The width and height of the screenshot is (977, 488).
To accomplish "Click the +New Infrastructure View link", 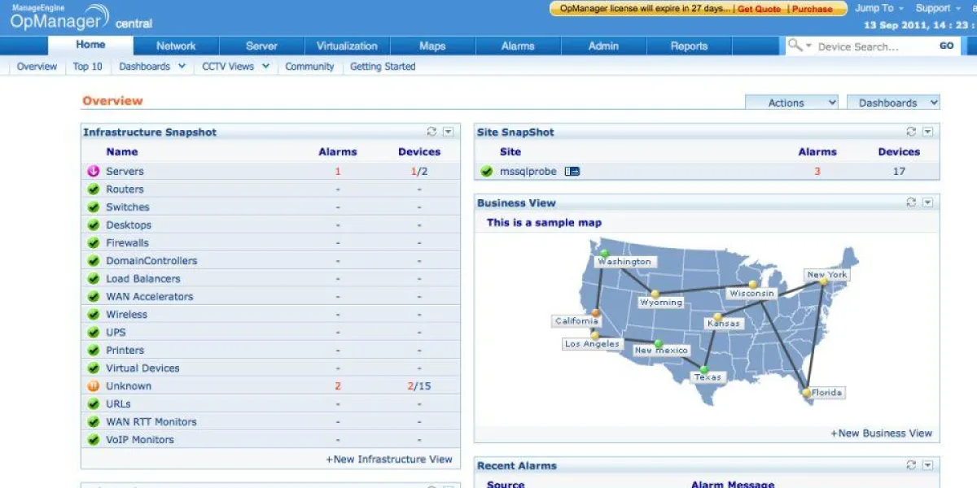I will tap(390, 459).
